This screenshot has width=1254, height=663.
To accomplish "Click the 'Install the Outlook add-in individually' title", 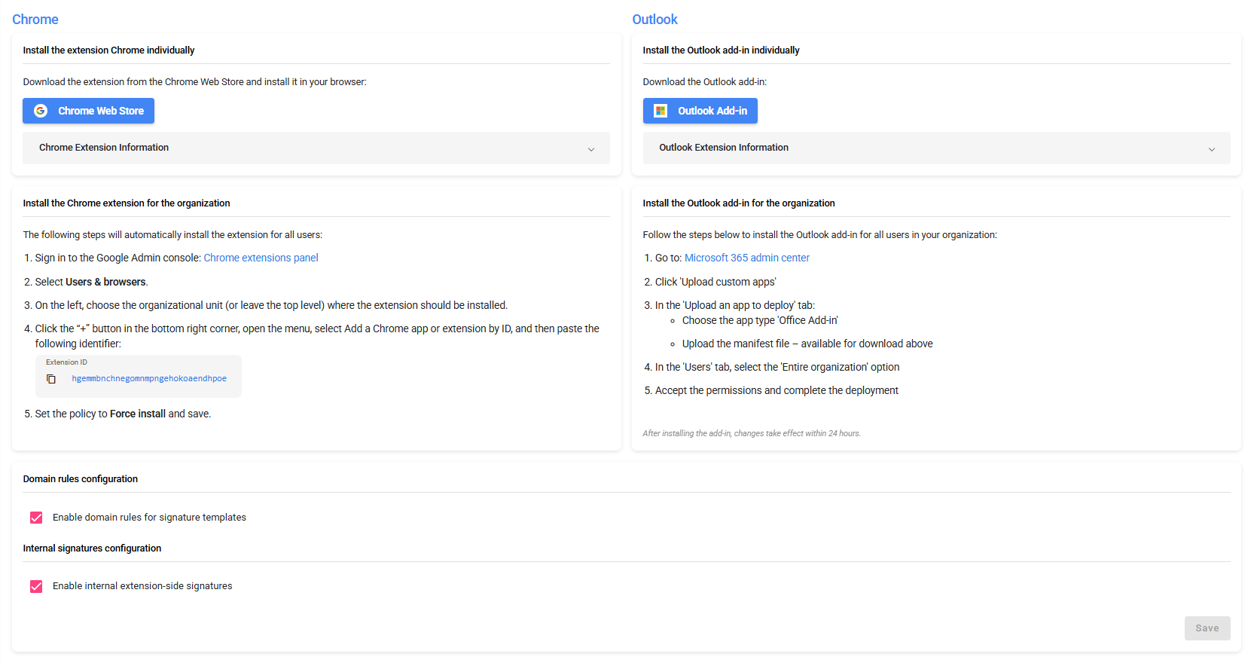I will pyautogui.click(x=721, y=50).
